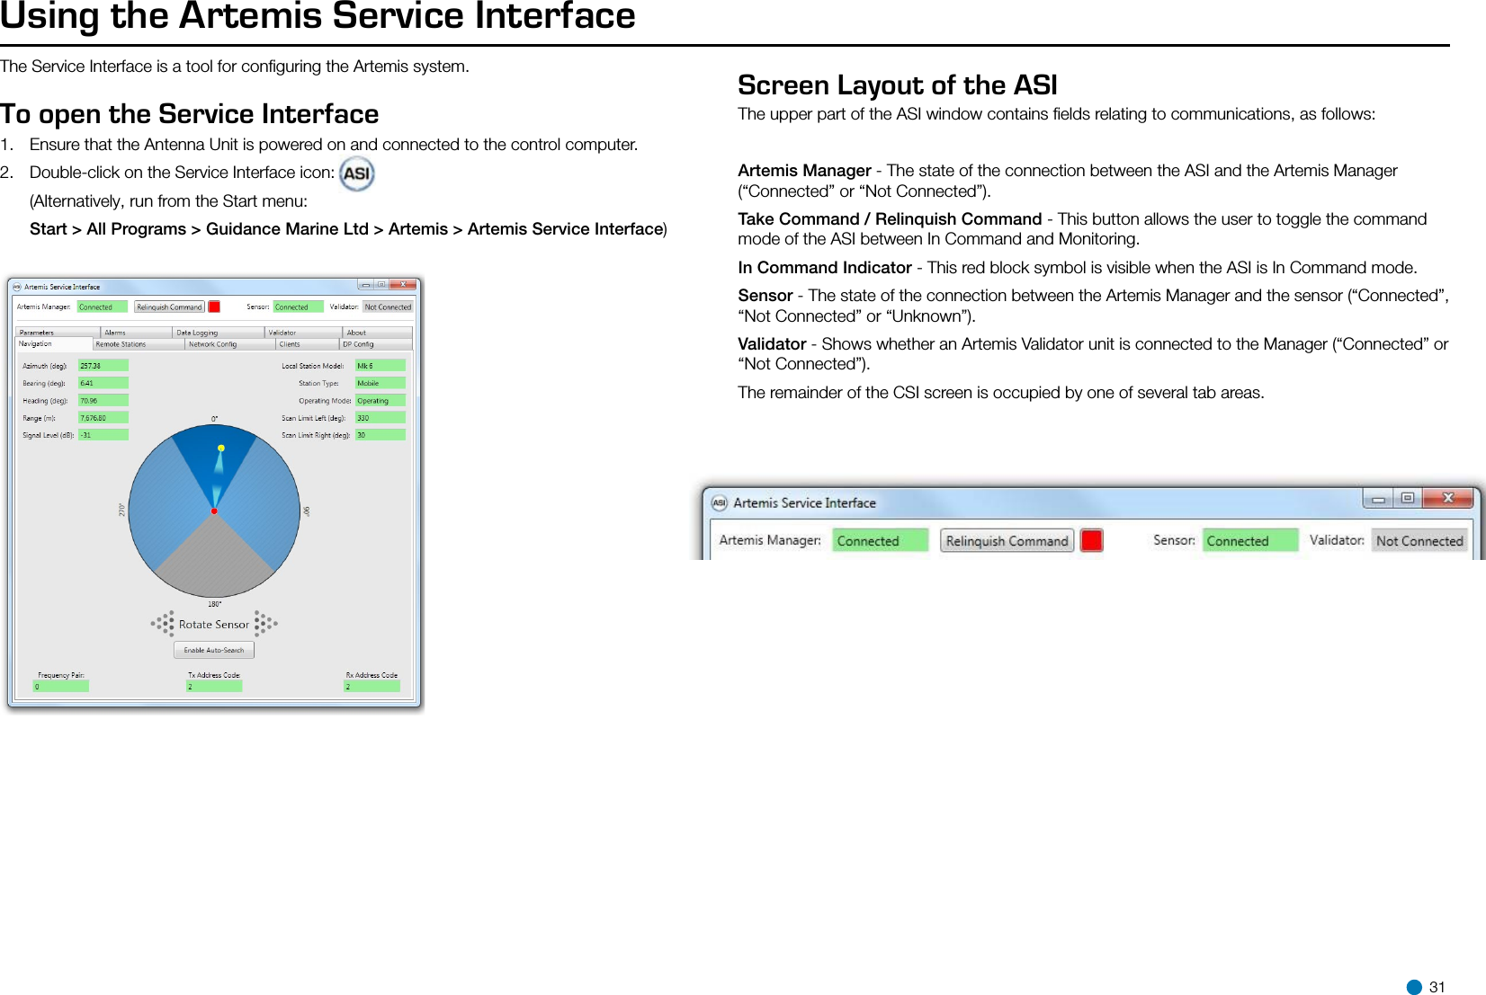The image size is (1486, 995).
Task: Click the round ASI Service Interface icon in step 2
Action: point(357,173)
